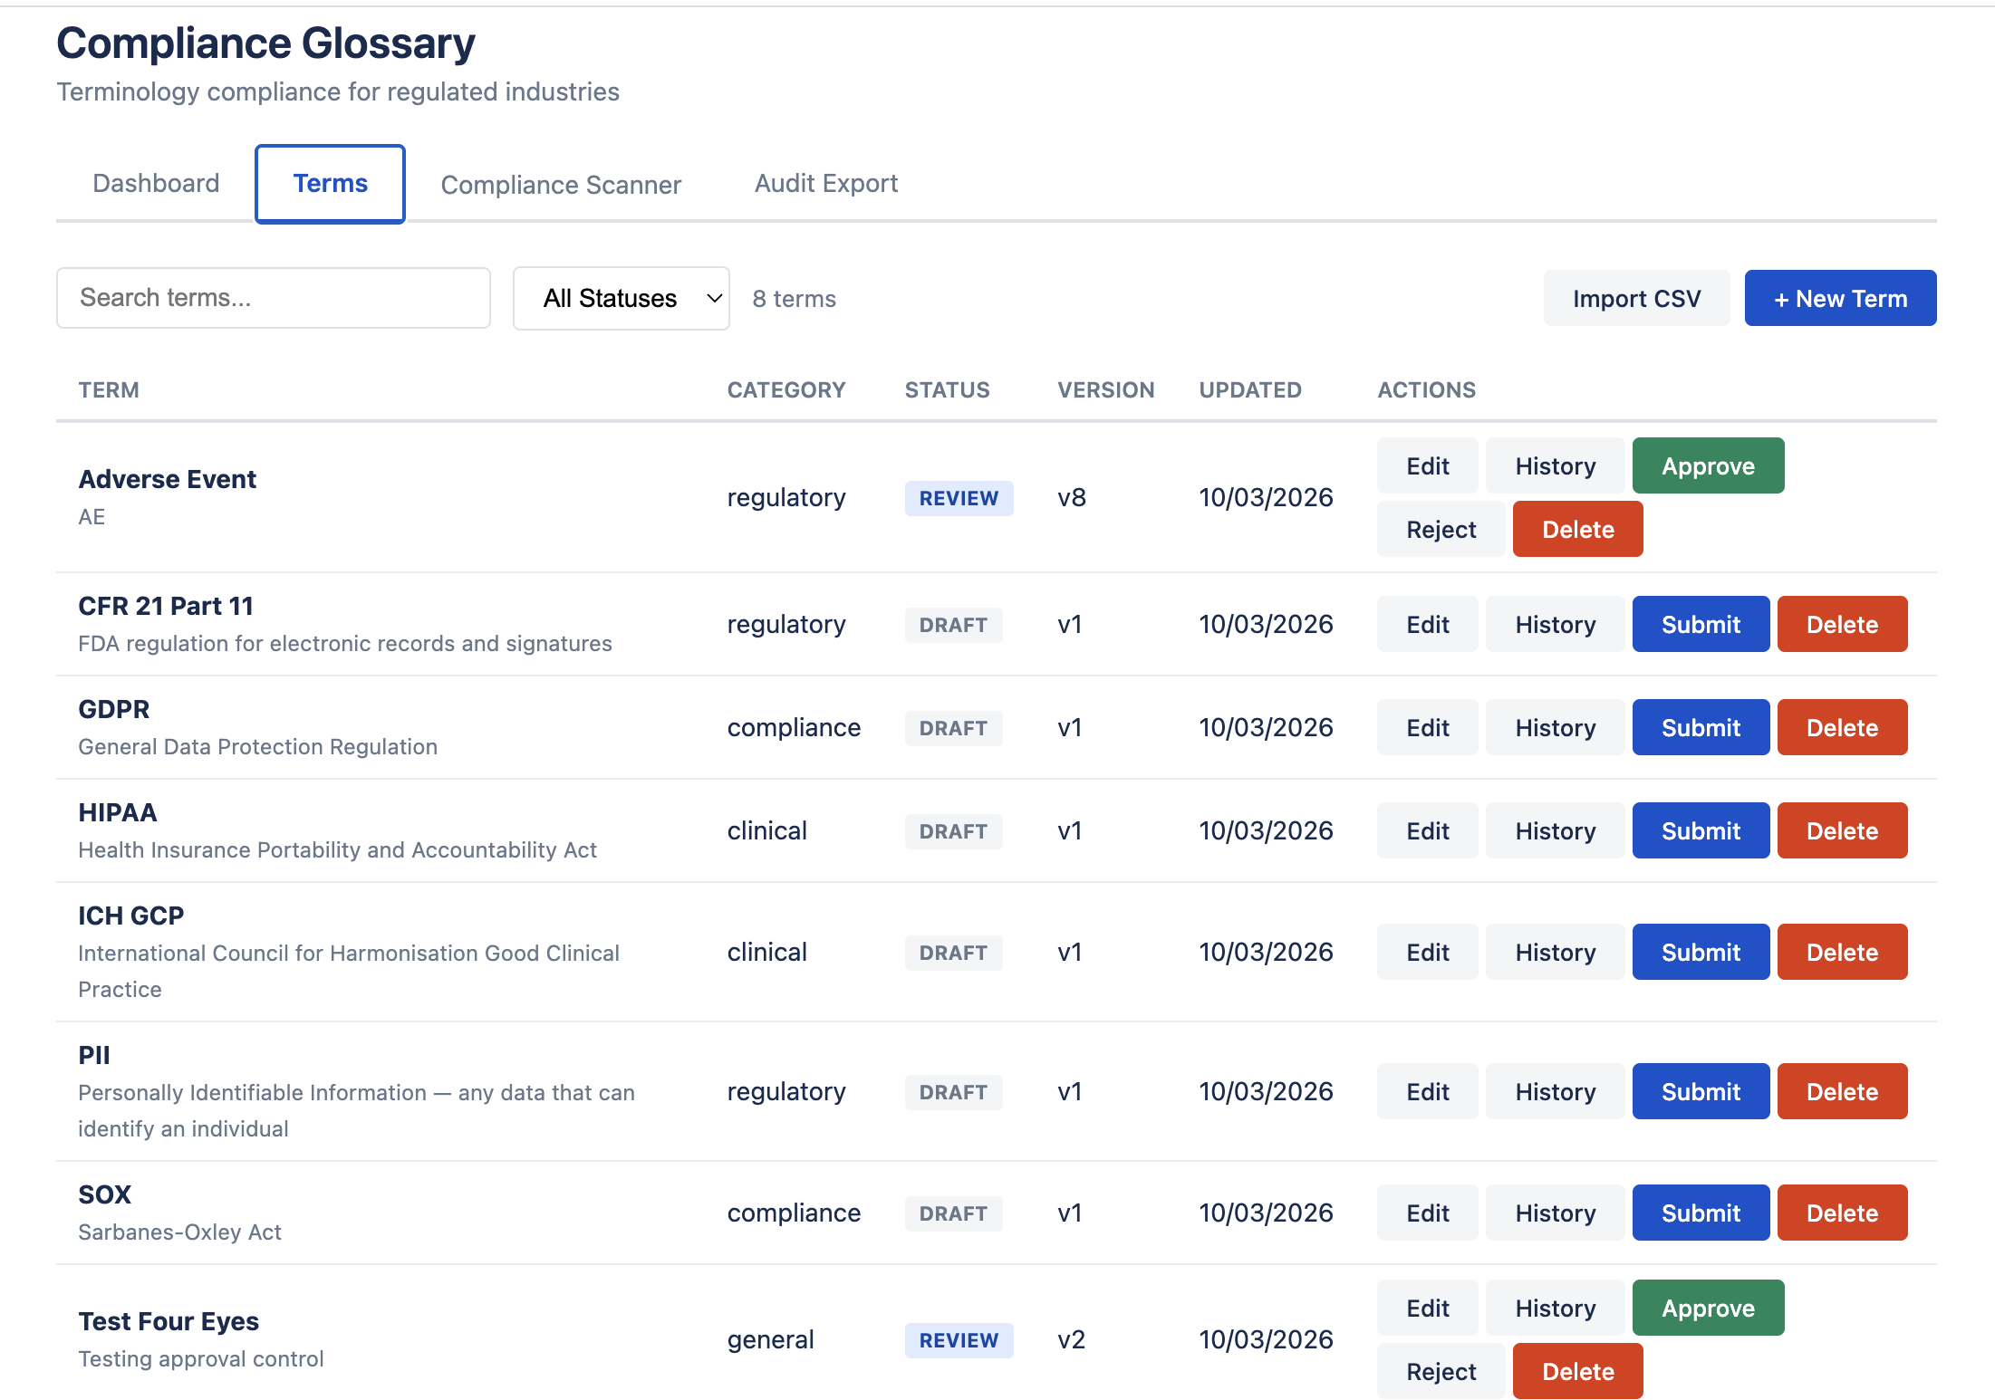This screenshot has height=1400, width=1995.
Task: Delete the Adverse Event term
Action: 1576,529
